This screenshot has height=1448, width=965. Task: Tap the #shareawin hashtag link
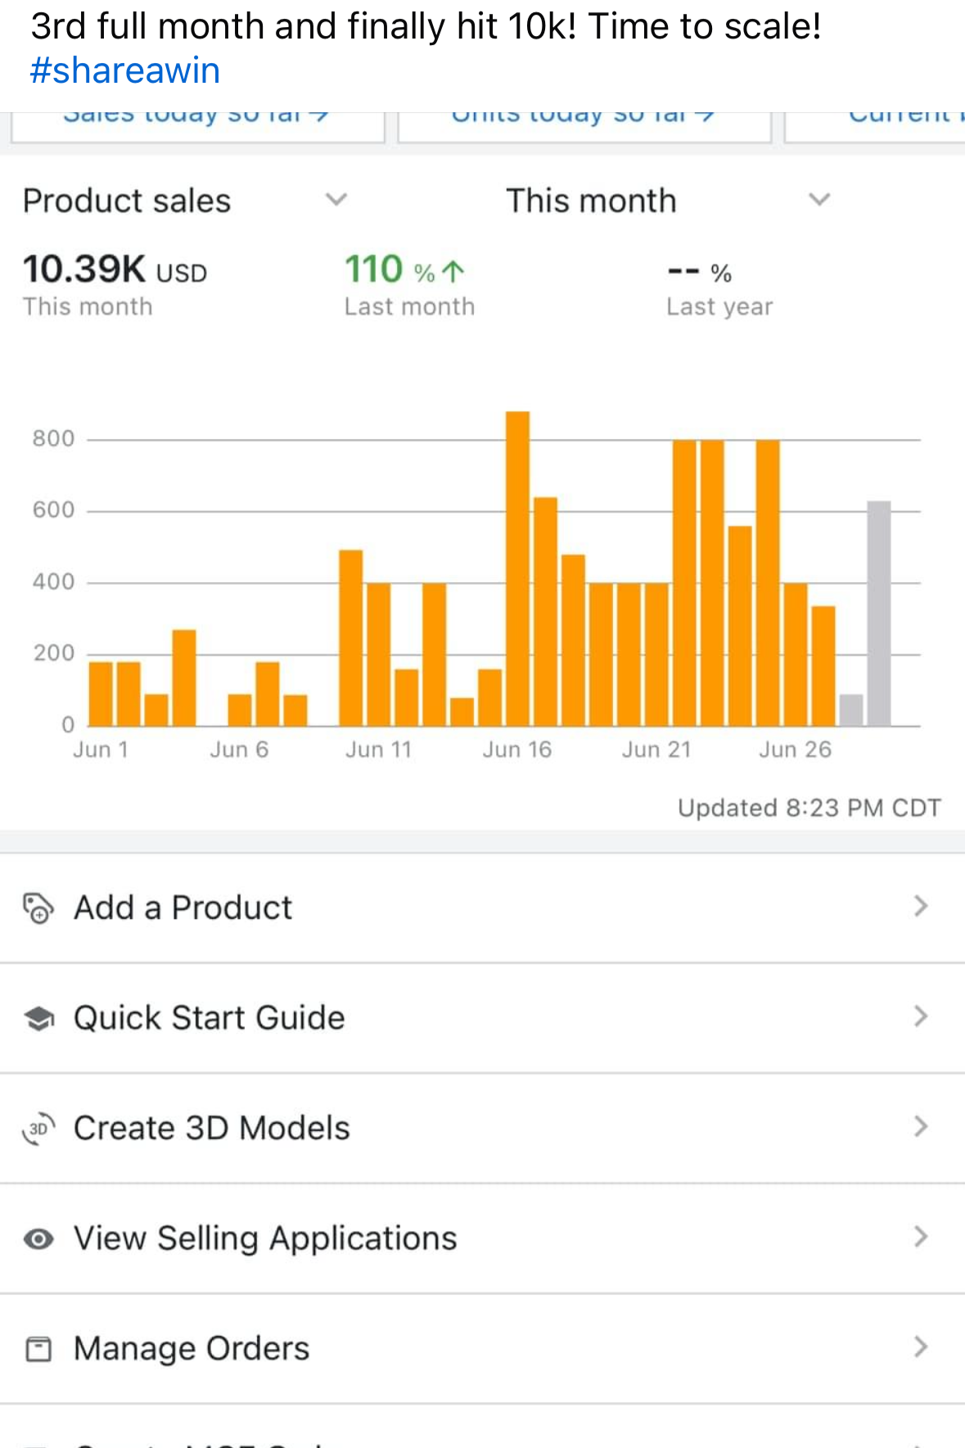(x=125, y=71)
